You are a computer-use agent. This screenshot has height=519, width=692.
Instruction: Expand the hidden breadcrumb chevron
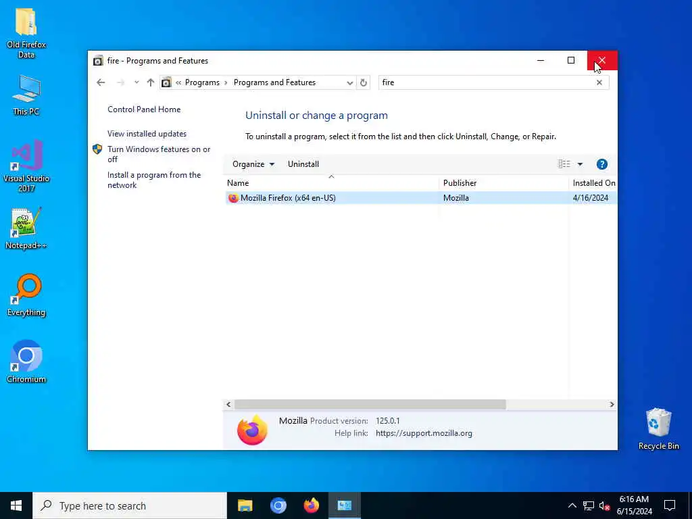(x=178, y=82)
